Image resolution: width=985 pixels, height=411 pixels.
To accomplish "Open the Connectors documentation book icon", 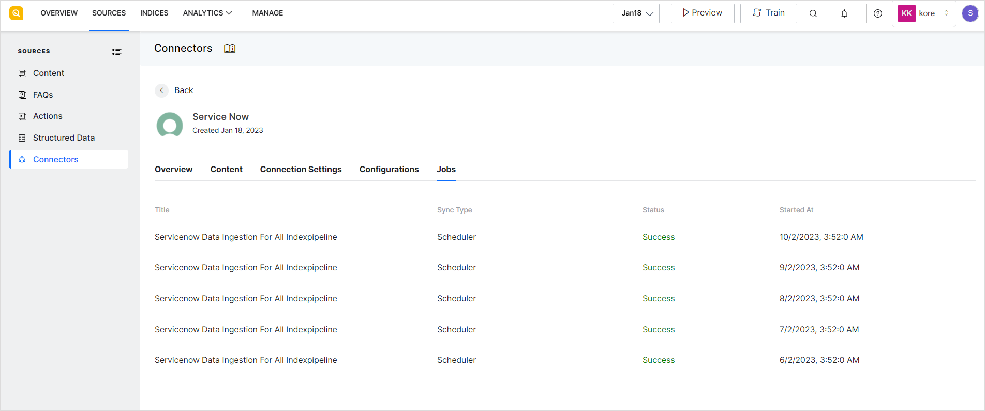I will pyautogui.click(x=230, y=49).
